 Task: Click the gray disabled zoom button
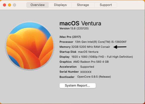coord(14,5)
